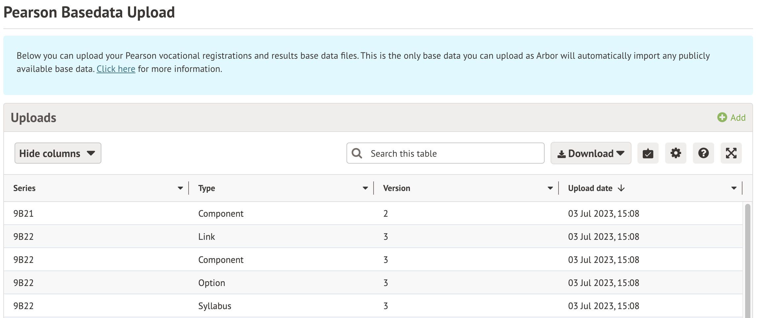Open the Upload date column dropdown arrow

pos(734,188)
